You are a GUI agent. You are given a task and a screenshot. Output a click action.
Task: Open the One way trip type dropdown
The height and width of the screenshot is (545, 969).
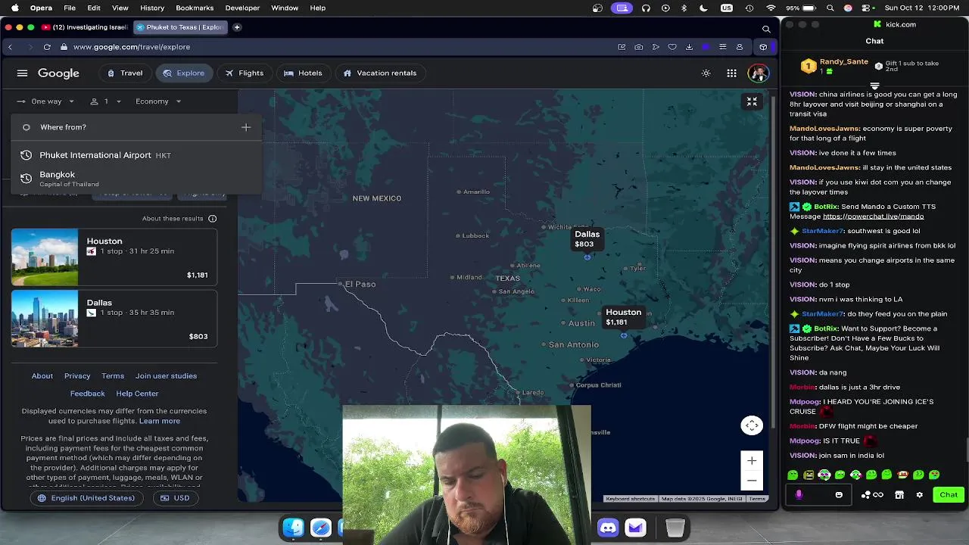45,101
